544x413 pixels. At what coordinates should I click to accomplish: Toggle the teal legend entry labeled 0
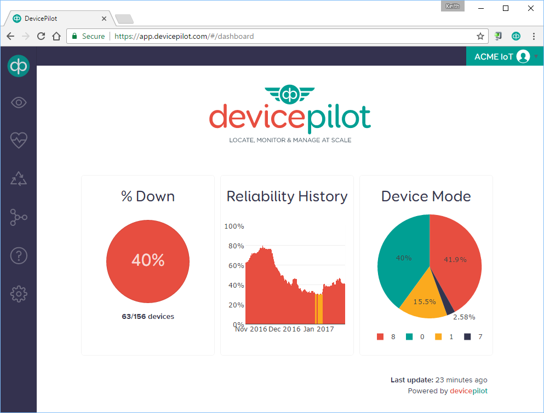(x=415, y=337)
